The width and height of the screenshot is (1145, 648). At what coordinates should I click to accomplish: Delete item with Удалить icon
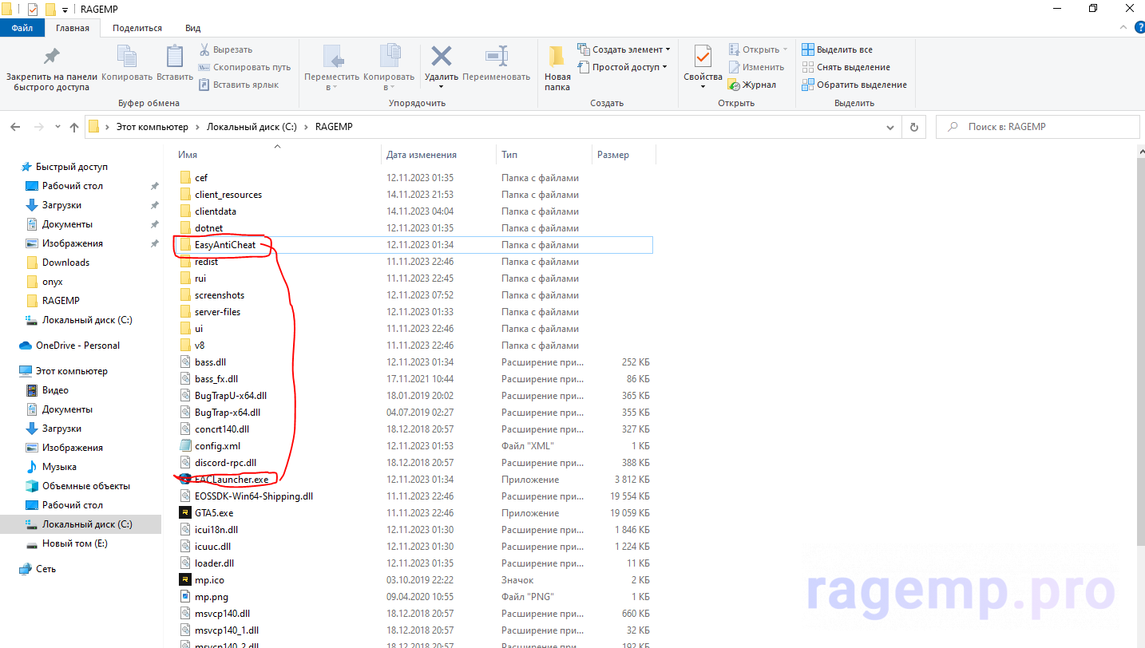442,57
